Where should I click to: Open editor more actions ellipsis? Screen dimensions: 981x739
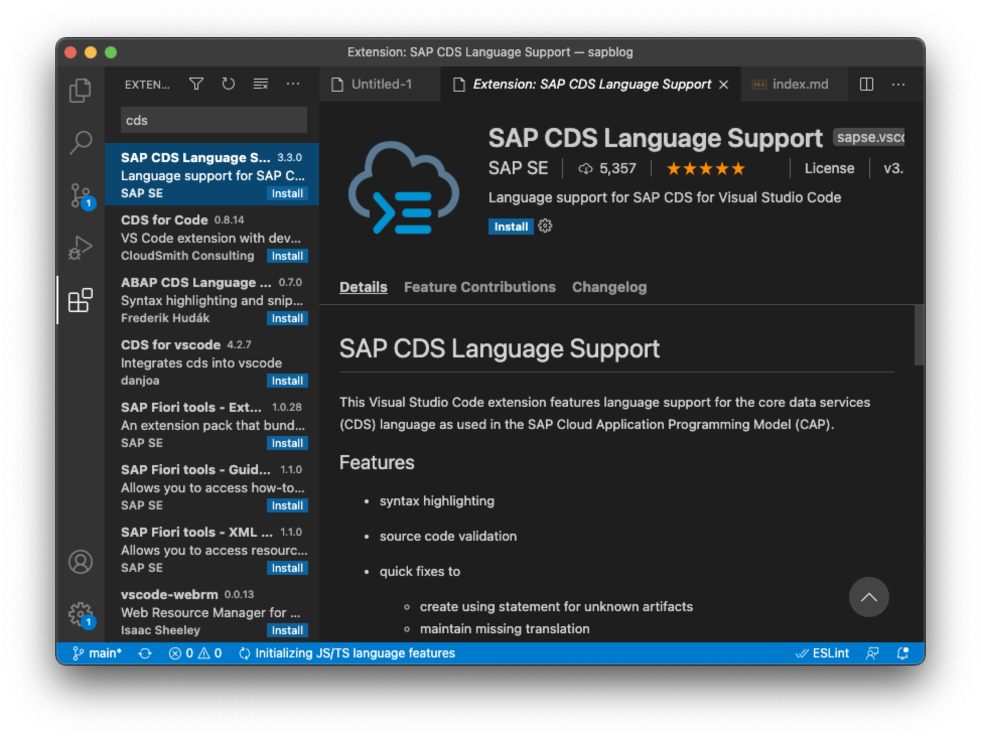pos(898,84)
